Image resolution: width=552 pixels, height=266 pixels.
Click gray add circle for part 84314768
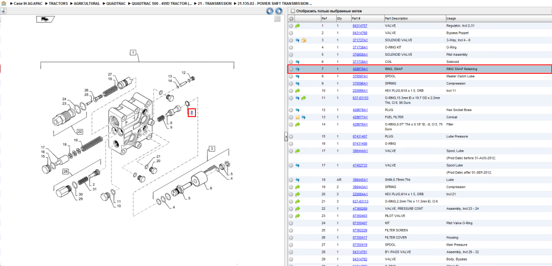pos(291,33)
